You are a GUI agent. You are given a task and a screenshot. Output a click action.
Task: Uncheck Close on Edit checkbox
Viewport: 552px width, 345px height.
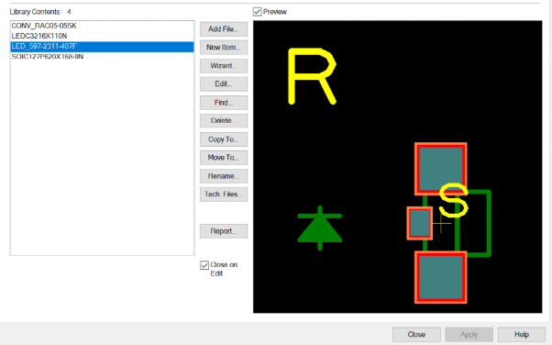coord(204,265)
